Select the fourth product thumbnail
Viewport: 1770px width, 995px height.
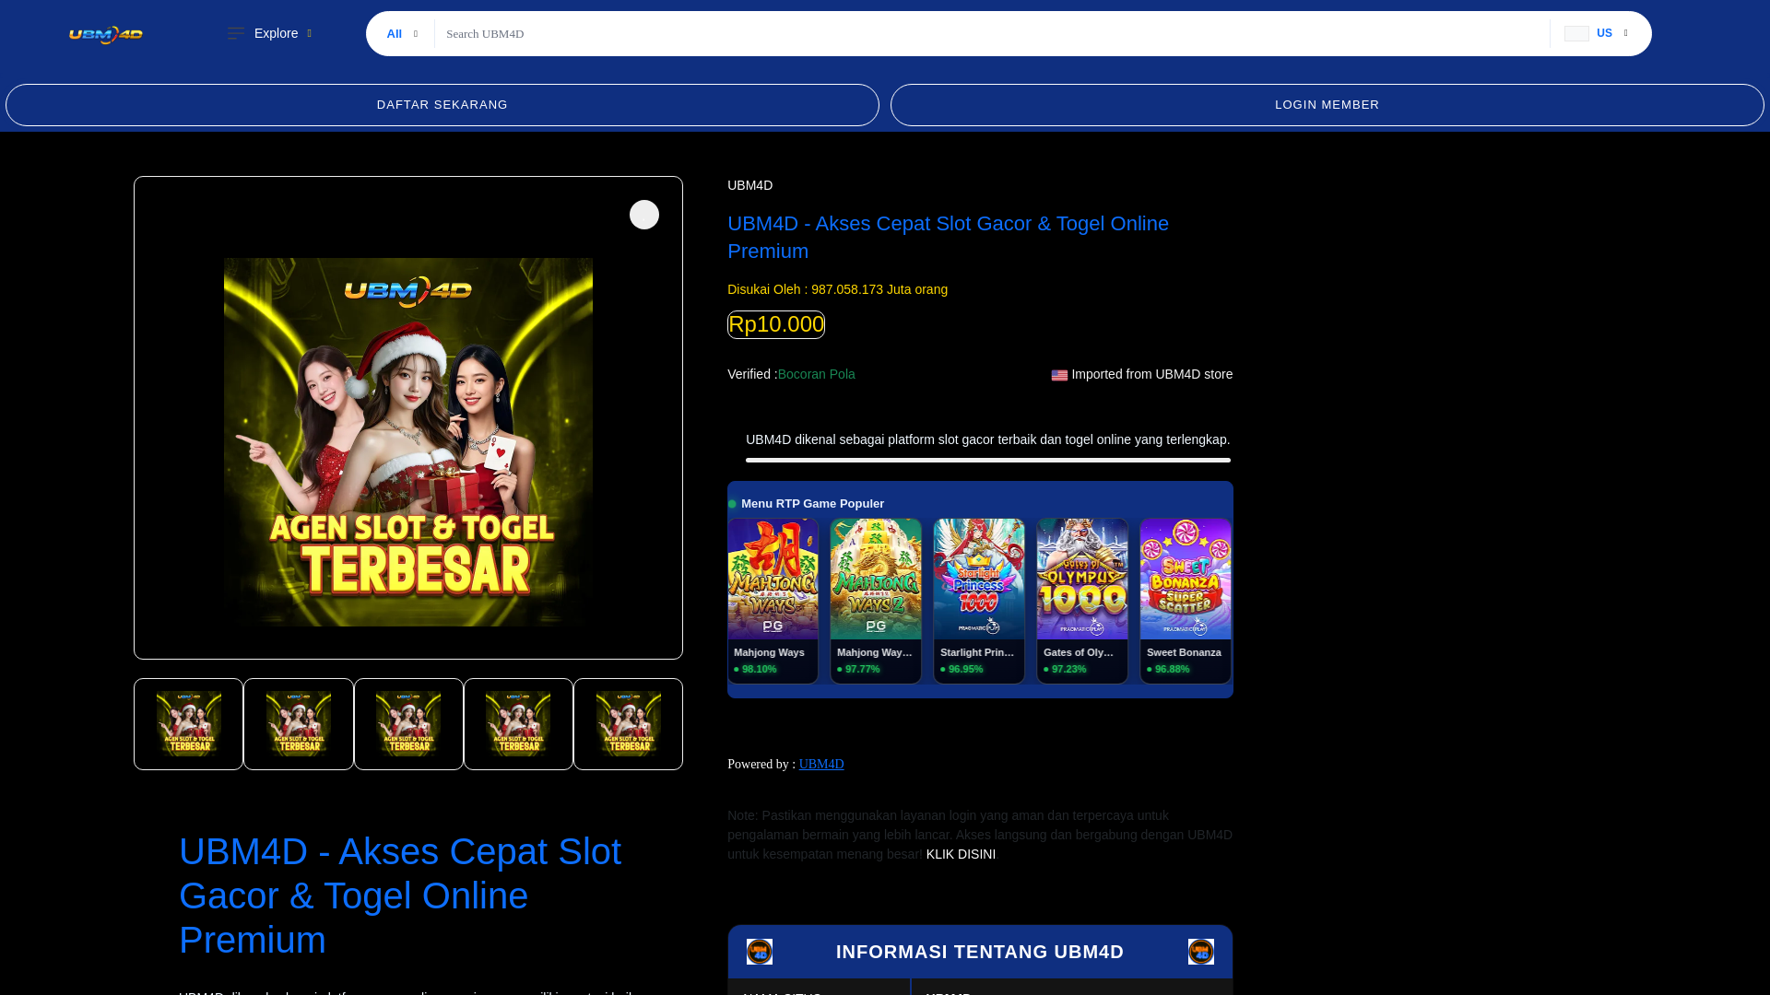(518, 724)
